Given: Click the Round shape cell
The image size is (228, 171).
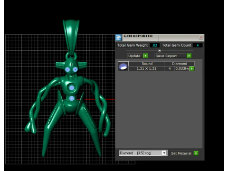Looking at the screenshot, I should tap(146, 64).
